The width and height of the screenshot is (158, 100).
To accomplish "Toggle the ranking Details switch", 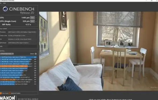I will [36, 54].
